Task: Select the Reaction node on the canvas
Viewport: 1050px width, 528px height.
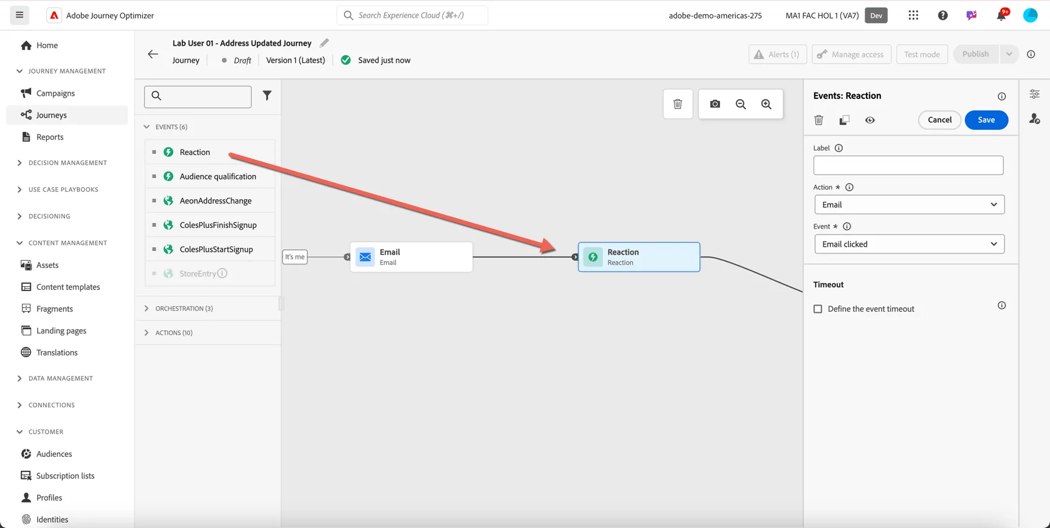Action: point(639,257)
